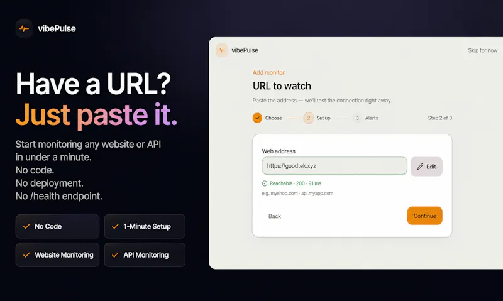Click the Website Monitoring feature badge
Viewport: 503px width, 301px height.
57,255
